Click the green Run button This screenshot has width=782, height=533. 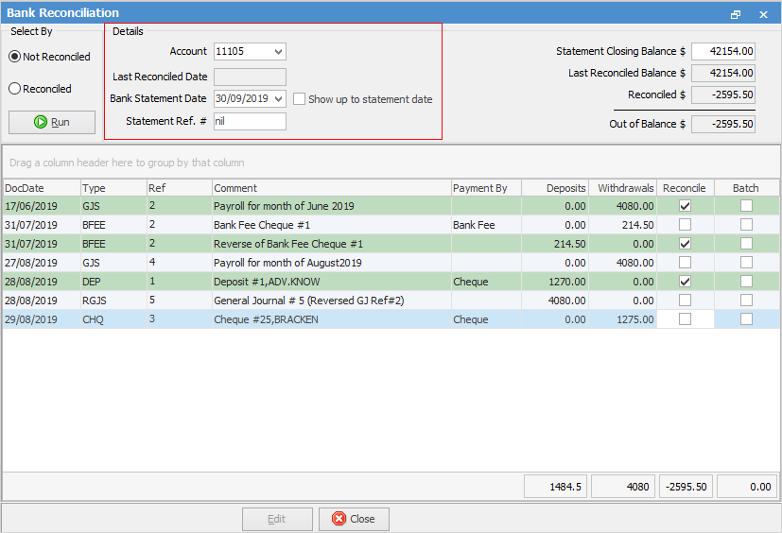52,122
